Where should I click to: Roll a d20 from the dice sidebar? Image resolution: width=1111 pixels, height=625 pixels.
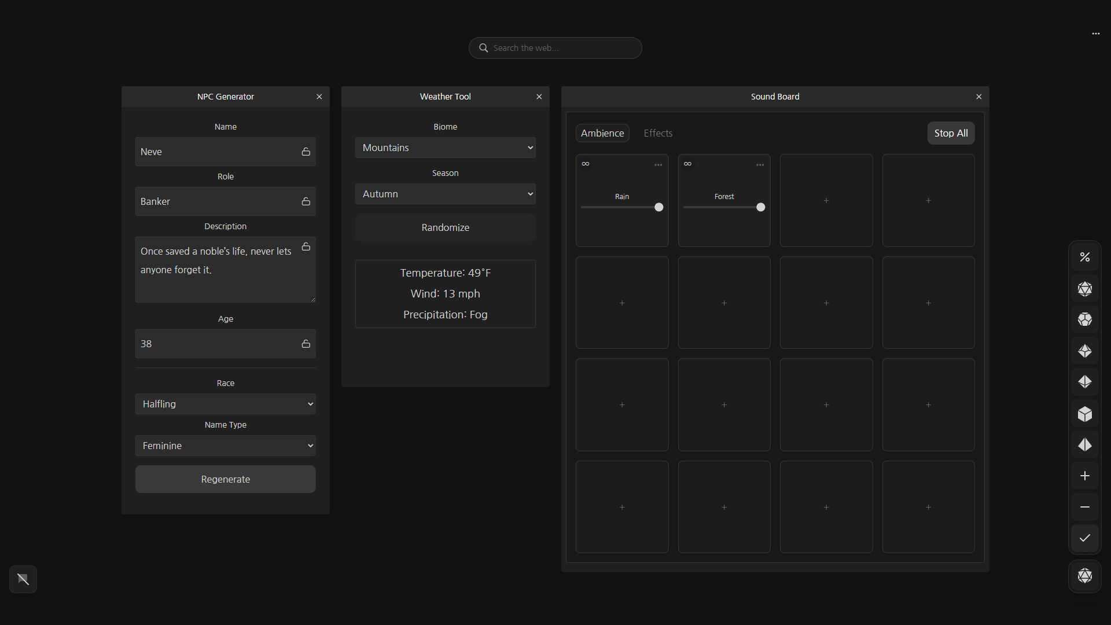click(1085, 289)
